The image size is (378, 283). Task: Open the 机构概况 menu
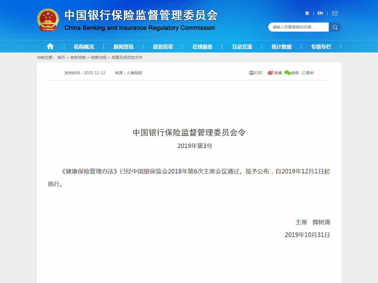84,47
